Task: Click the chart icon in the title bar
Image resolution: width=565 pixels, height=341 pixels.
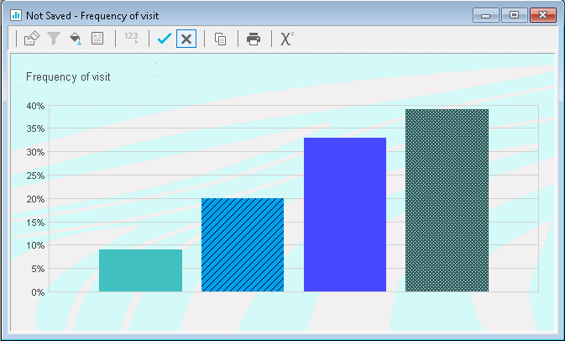Action: point(15,15)
